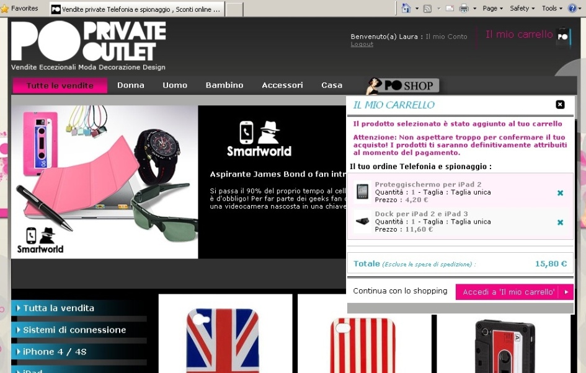586x373 pixels.
Task: Open the RSS feeds icon
Action: point(427,8)
